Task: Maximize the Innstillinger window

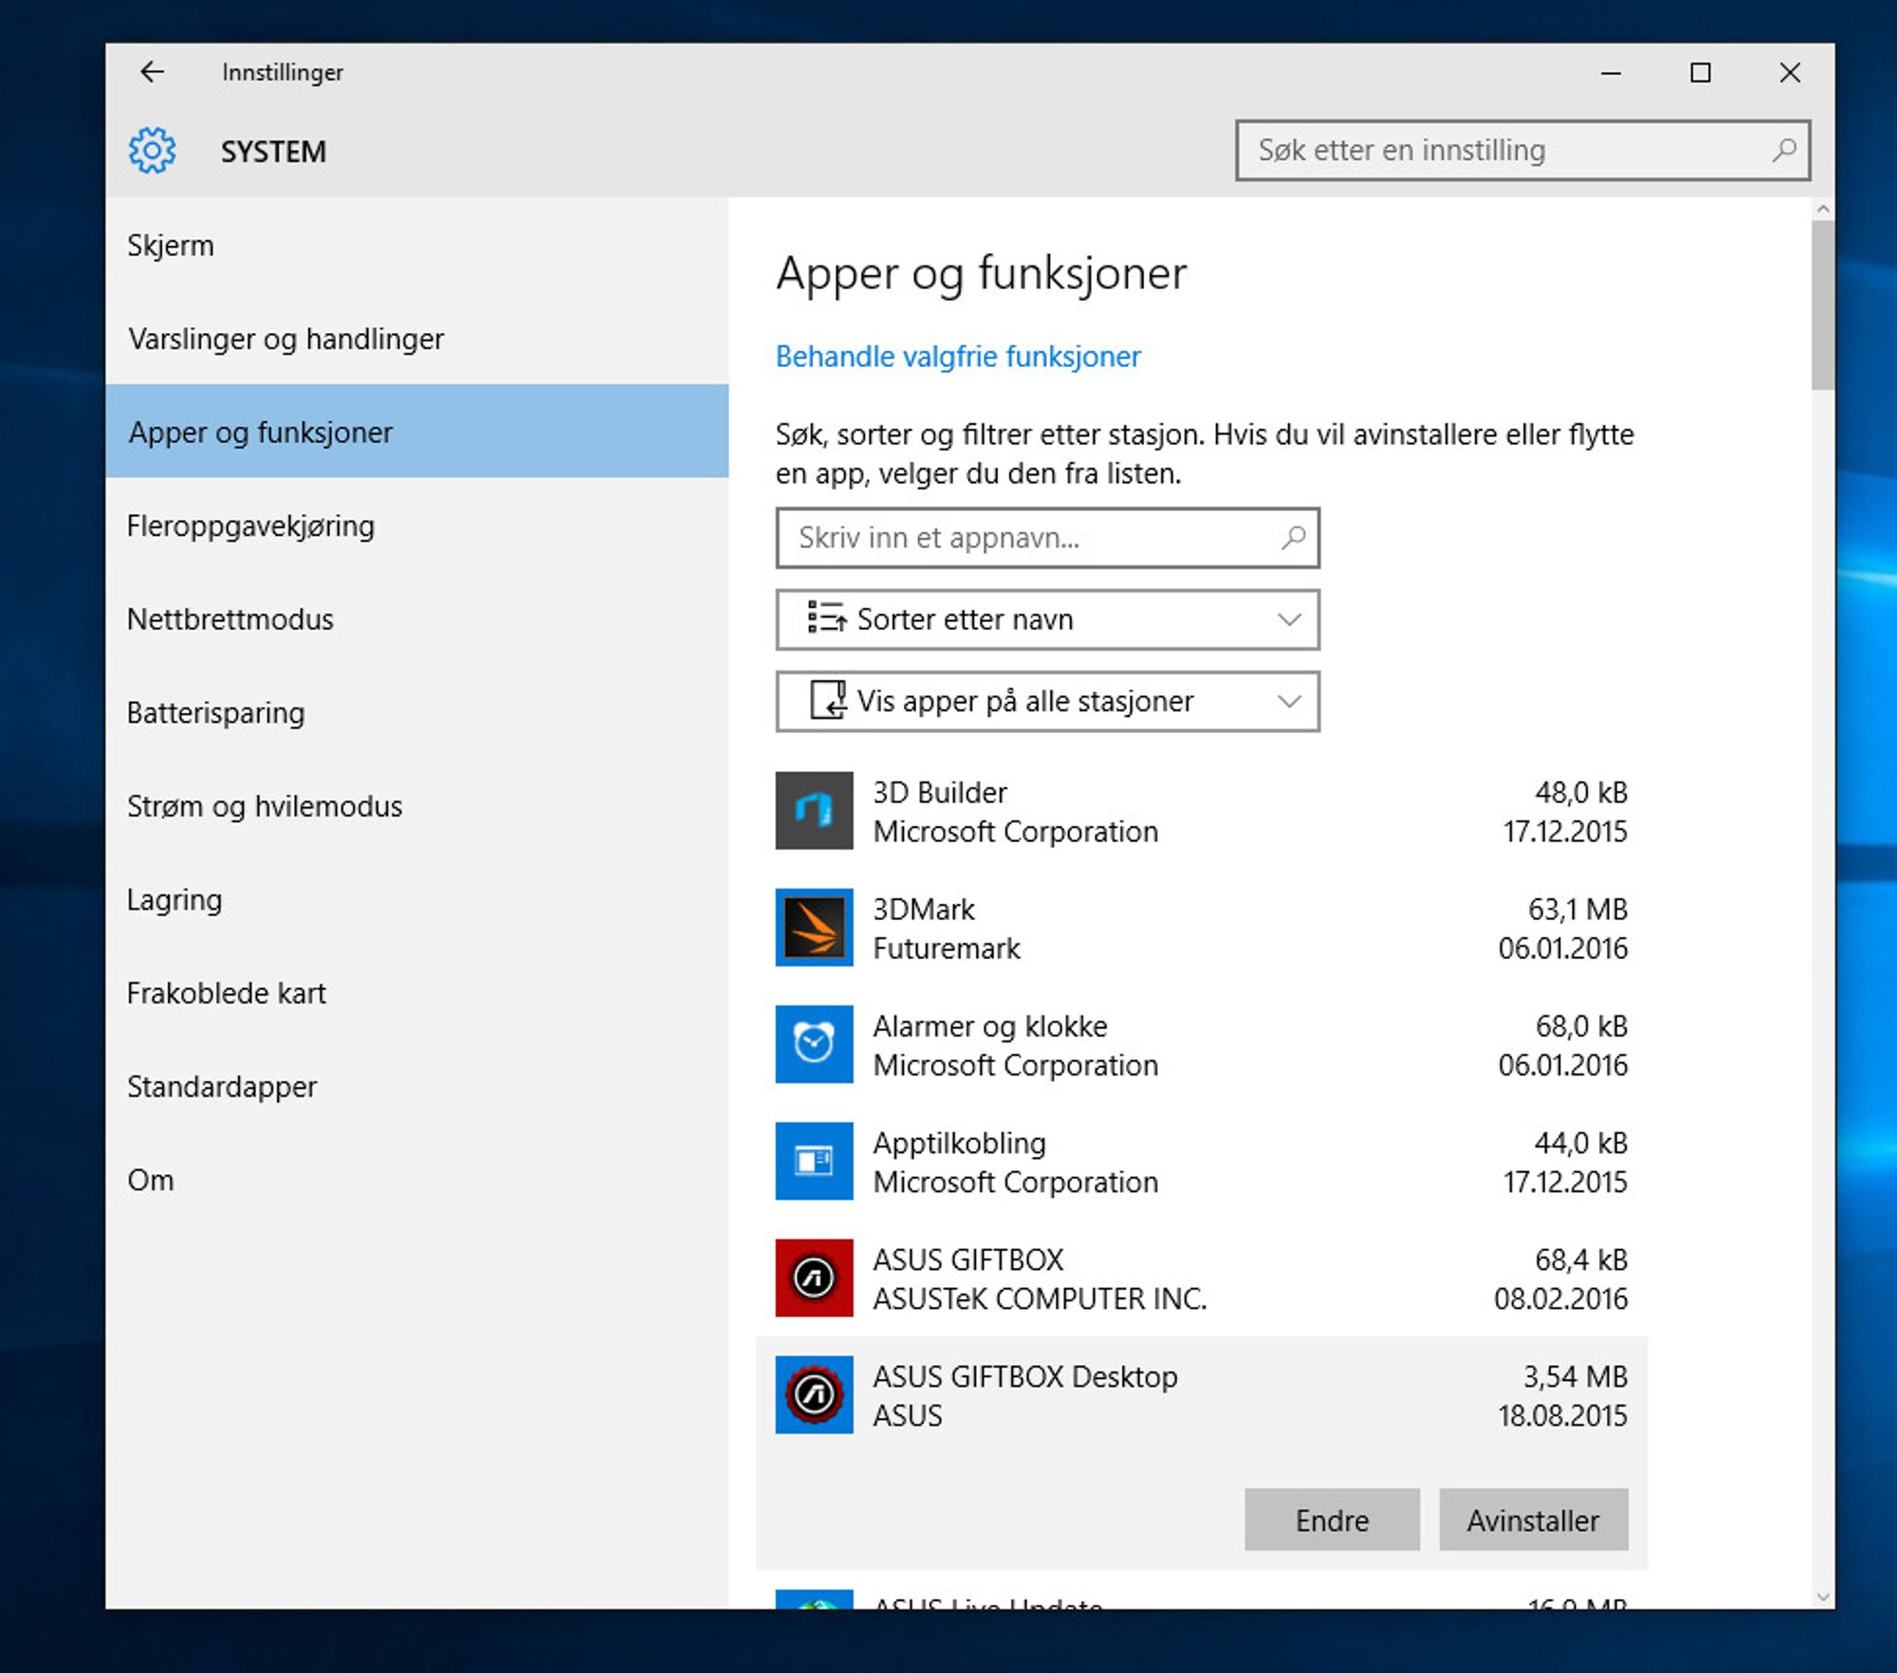Action: click(x=1701, y=72)
